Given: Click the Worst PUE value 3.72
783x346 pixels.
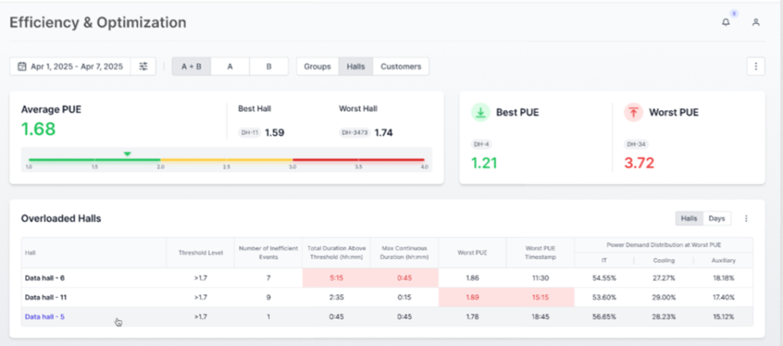Looking at the screenshot, I should click(x=639, y=163).
